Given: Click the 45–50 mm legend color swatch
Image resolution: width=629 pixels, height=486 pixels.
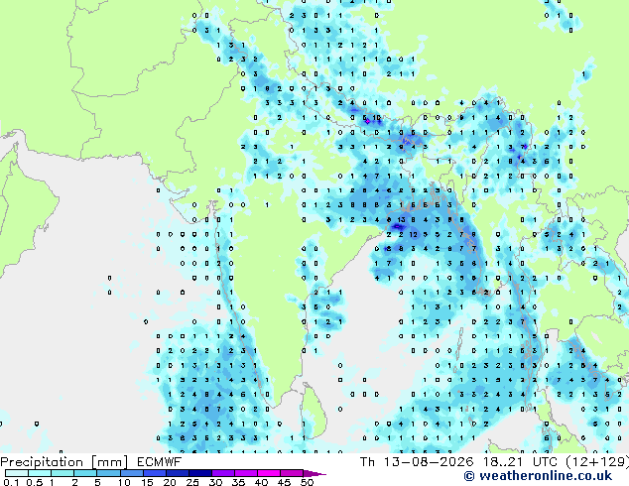Looking at the screenshot, I should 292,473.
